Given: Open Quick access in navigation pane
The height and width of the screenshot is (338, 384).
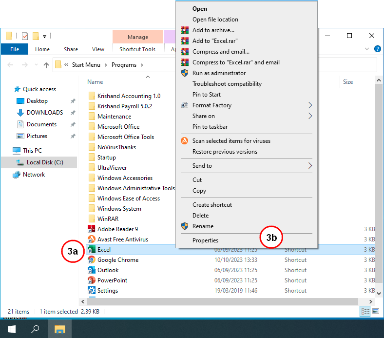Looking at the screenshot, I should pos(39,89).
